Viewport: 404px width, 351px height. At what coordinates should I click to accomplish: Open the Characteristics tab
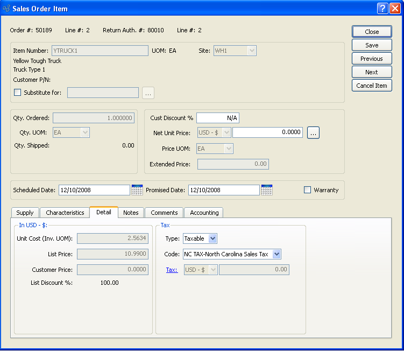65,213
